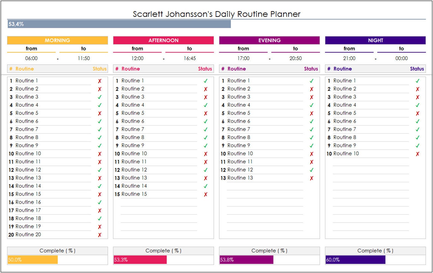Image resolution: width=433 pixels, height=273 pixels.
Task: Click the Night 60,0% complete bar
Action: click(355, 260)
